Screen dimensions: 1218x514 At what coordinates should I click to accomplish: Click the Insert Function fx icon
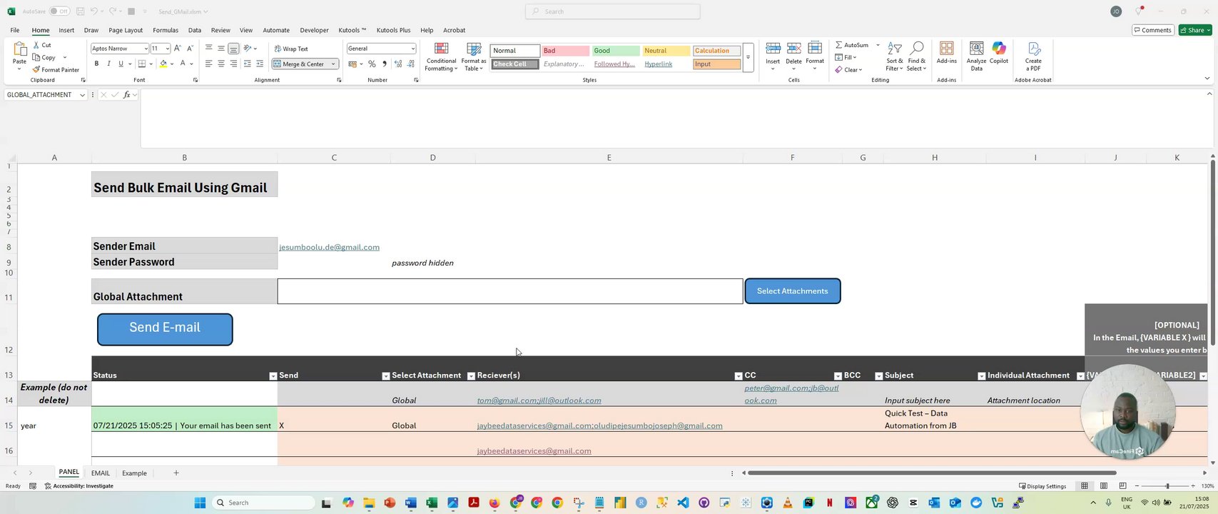pos(127,95)
